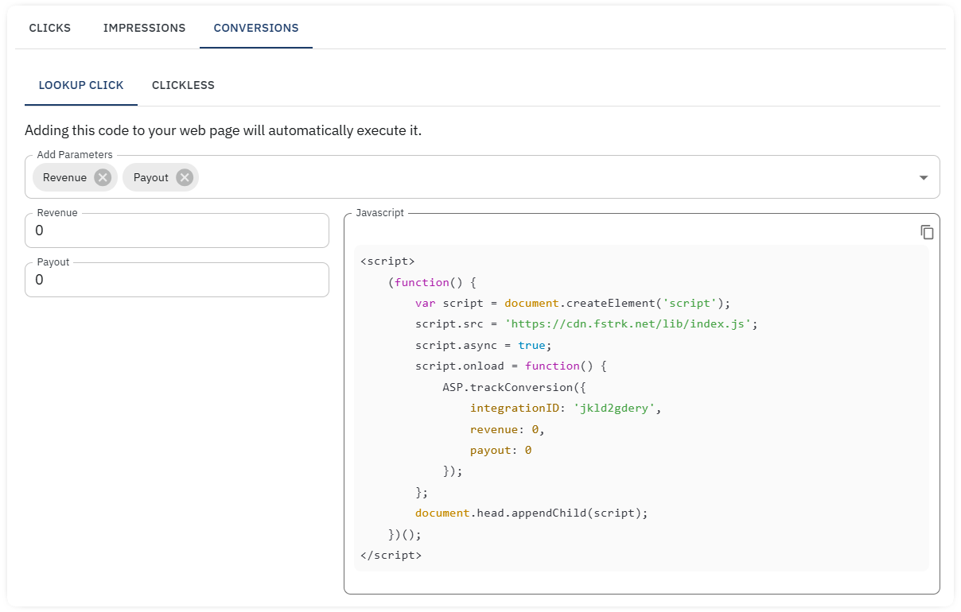
Task: Click the dropdown arrow beside the parameter chips
Action: pos(923,177)
